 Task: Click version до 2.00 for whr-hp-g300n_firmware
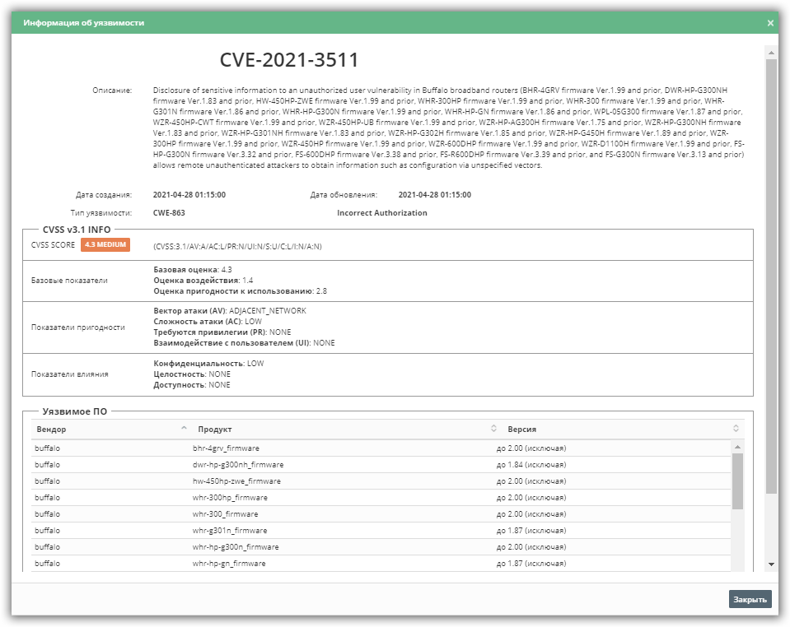click(531, 547)
